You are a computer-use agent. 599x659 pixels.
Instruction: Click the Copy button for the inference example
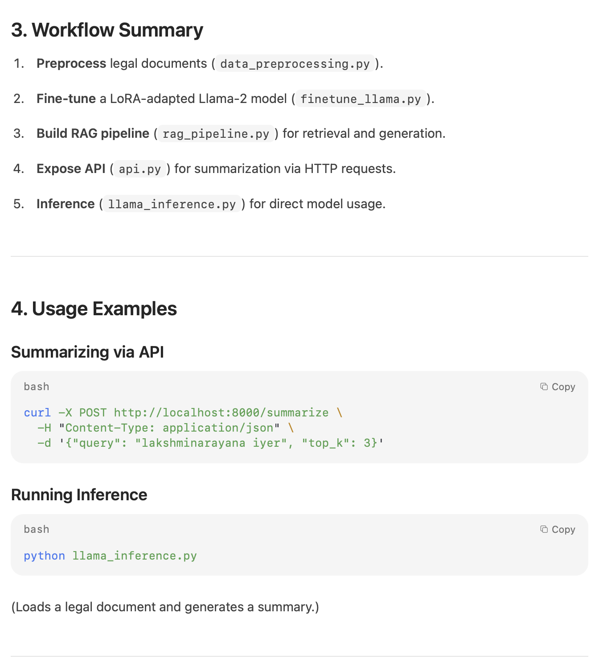pyautogui.click(x=558, y=529)
